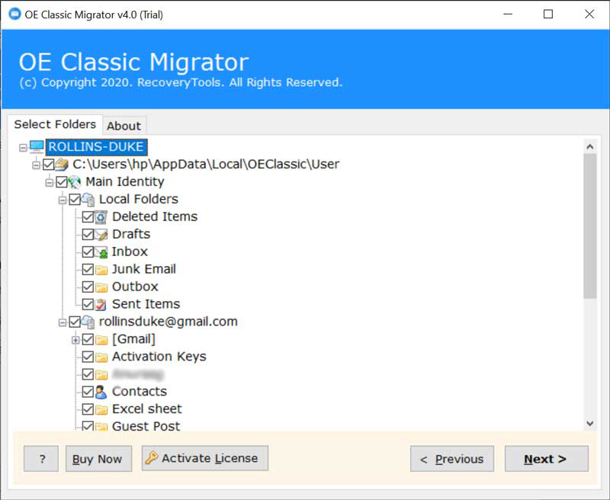Click the computer icon beside ROLLINS-DUKE

tap(37, 147)
